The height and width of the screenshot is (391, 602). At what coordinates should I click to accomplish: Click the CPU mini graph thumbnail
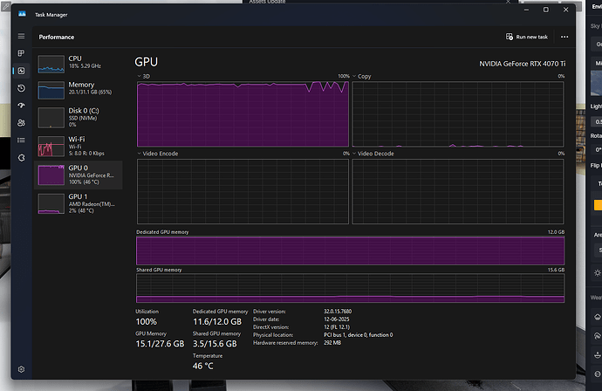[x=51, y=64]
